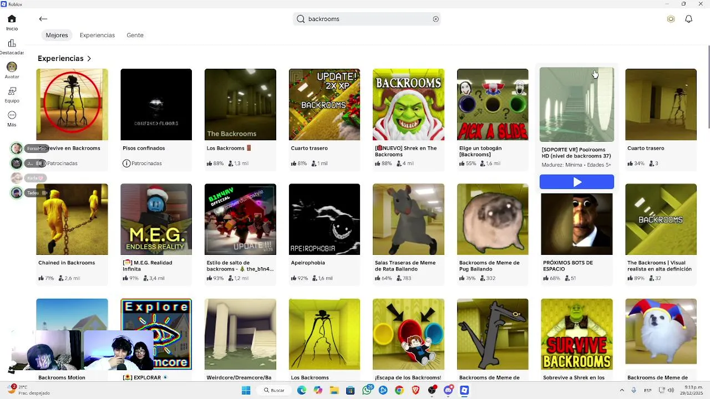Open Pick a Slide game thumbnail
710x399 pixels.
493,104
